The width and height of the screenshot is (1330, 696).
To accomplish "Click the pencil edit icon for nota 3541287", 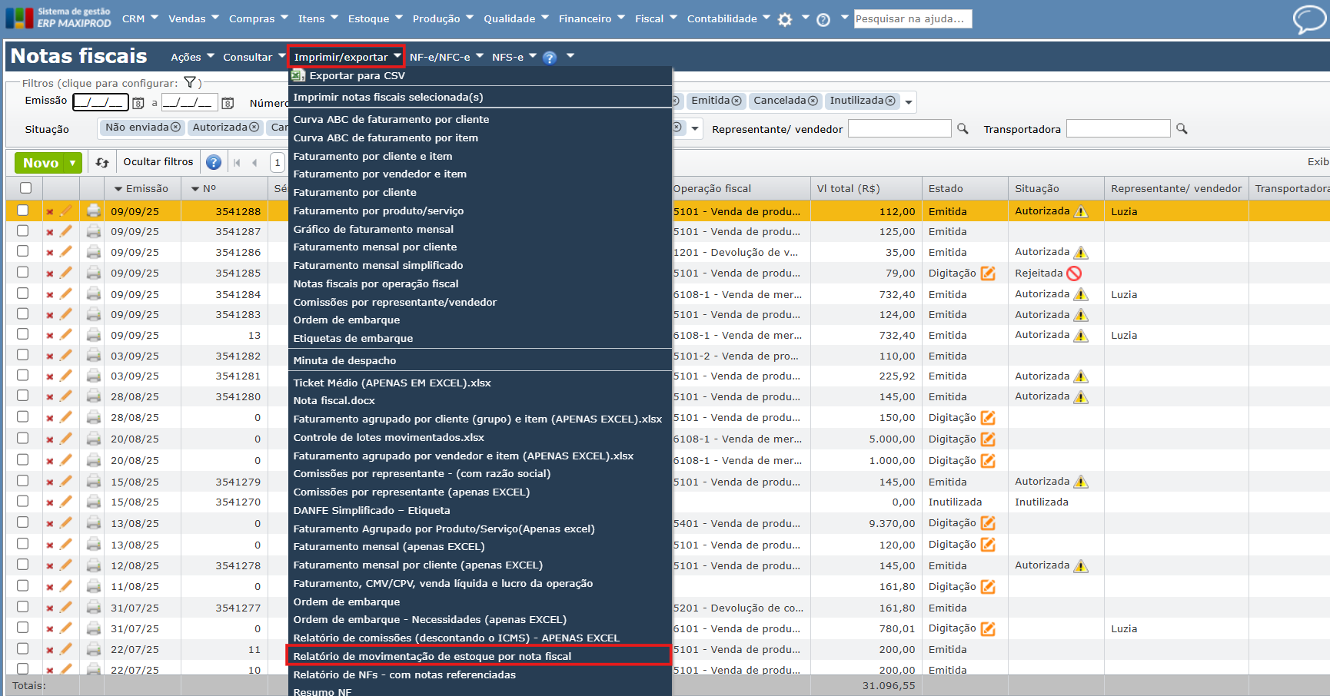I will [x=66, y=231].
